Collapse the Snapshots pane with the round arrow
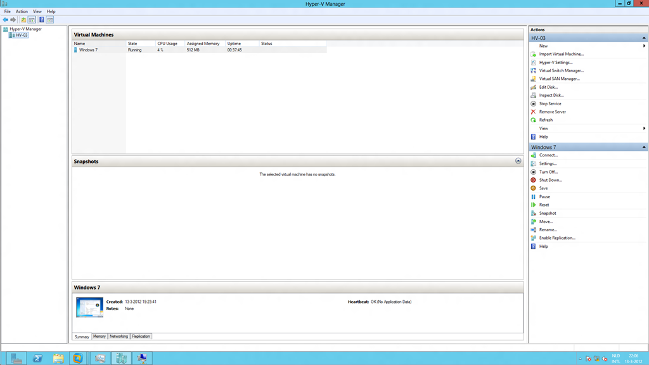The width and height of the screenshot is (649, 365). (518, 161)
